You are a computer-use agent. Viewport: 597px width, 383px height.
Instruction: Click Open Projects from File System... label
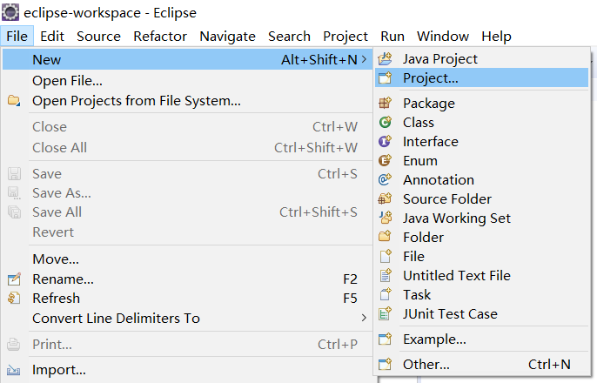click(x=137, y=101)
